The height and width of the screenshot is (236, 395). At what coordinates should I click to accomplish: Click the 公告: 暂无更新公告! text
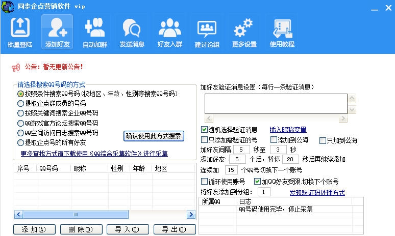(x=54, y=67)
